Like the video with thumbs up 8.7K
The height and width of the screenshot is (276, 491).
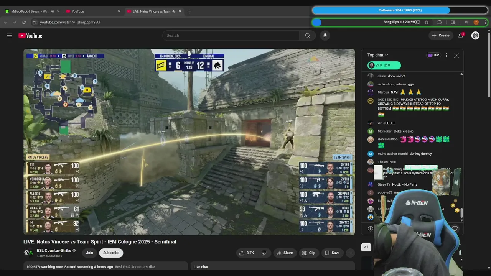[247, 253]
